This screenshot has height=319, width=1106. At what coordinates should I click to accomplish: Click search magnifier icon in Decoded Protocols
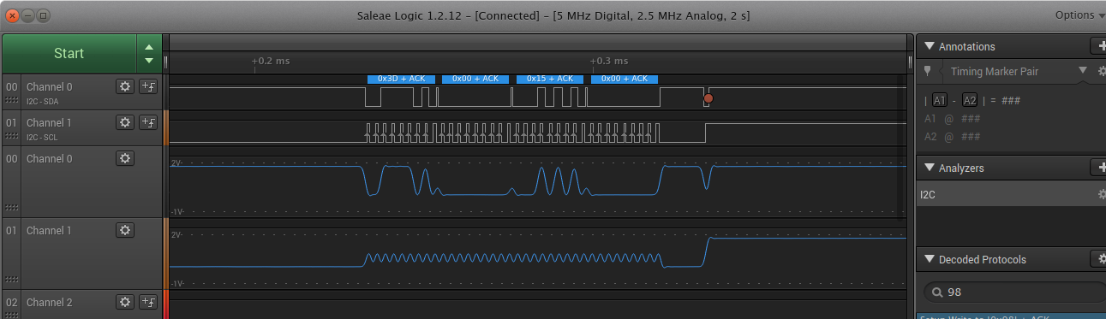click(x=936, y=292)
